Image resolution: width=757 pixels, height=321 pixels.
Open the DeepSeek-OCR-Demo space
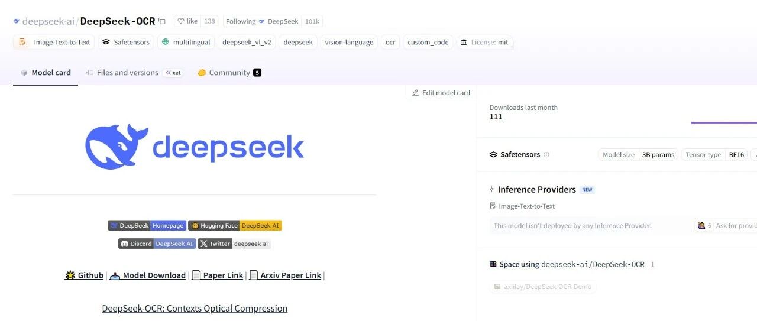pos(542,287)
